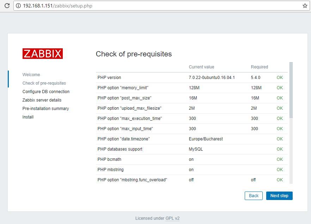Reload the page with the browser refresh icon
The height and width of the screenshot is (224, 311).
coord(7,6)
